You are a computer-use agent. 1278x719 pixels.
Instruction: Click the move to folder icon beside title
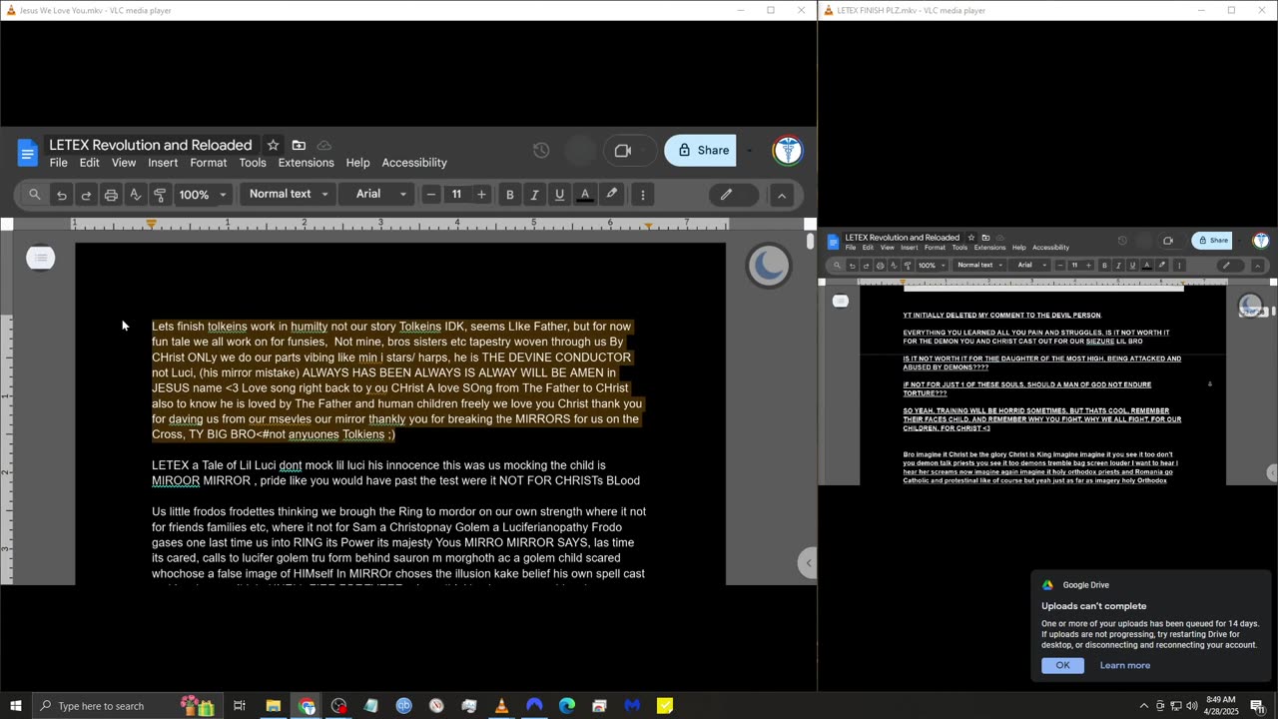coord(299,145)
